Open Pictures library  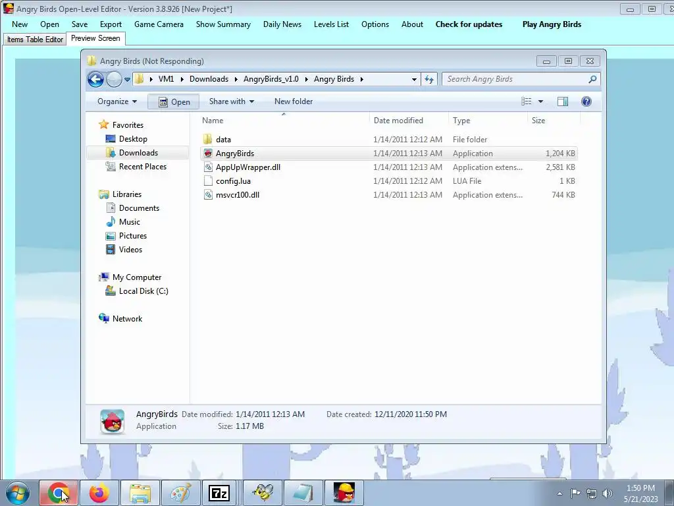point(133,235)
